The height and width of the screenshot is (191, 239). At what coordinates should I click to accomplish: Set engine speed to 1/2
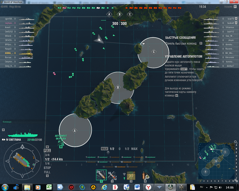pyautogui.click(x=47, y=159)
